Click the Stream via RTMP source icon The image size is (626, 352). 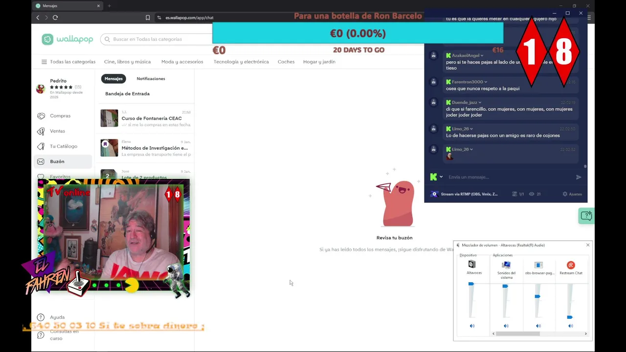[x=434, y=194]
